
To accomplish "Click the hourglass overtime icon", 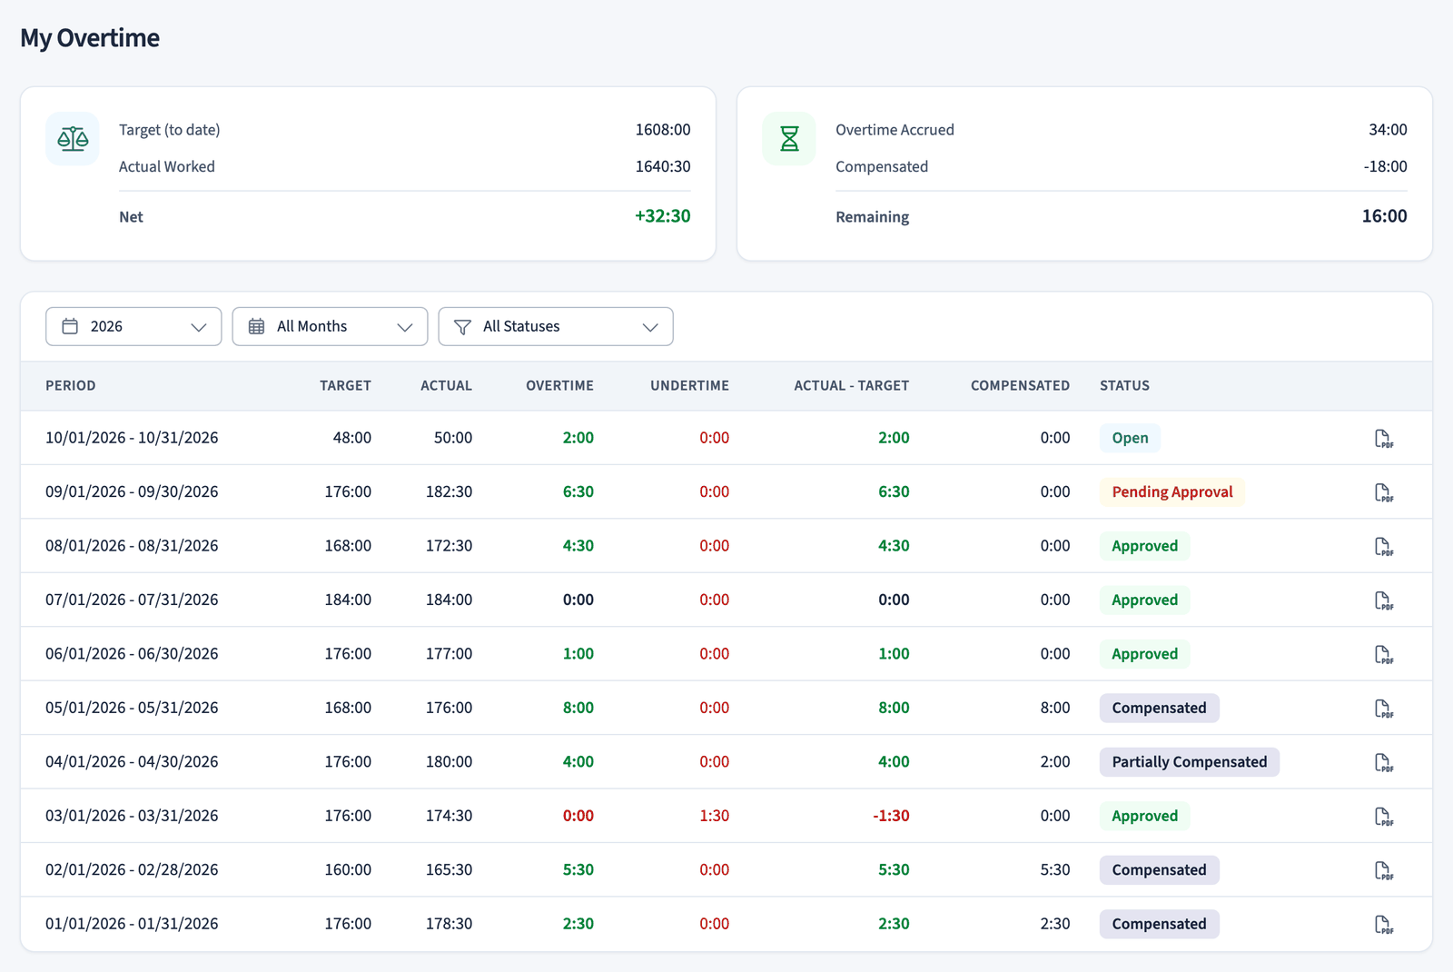I will [789, 139].
